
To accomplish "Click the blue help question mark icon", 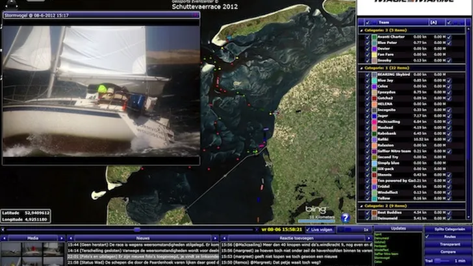I will tap(346, 218).
